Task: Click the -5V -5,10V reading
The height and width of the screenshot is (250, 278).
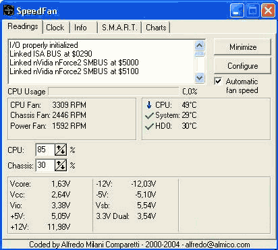Action: (x=126, y=195)
